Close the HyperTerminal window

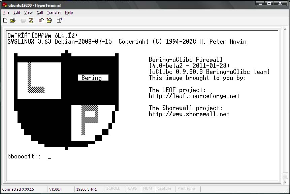point(280,3)
